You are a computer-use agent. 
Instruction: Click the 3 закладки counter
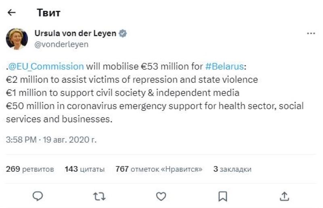pos(232,169)
